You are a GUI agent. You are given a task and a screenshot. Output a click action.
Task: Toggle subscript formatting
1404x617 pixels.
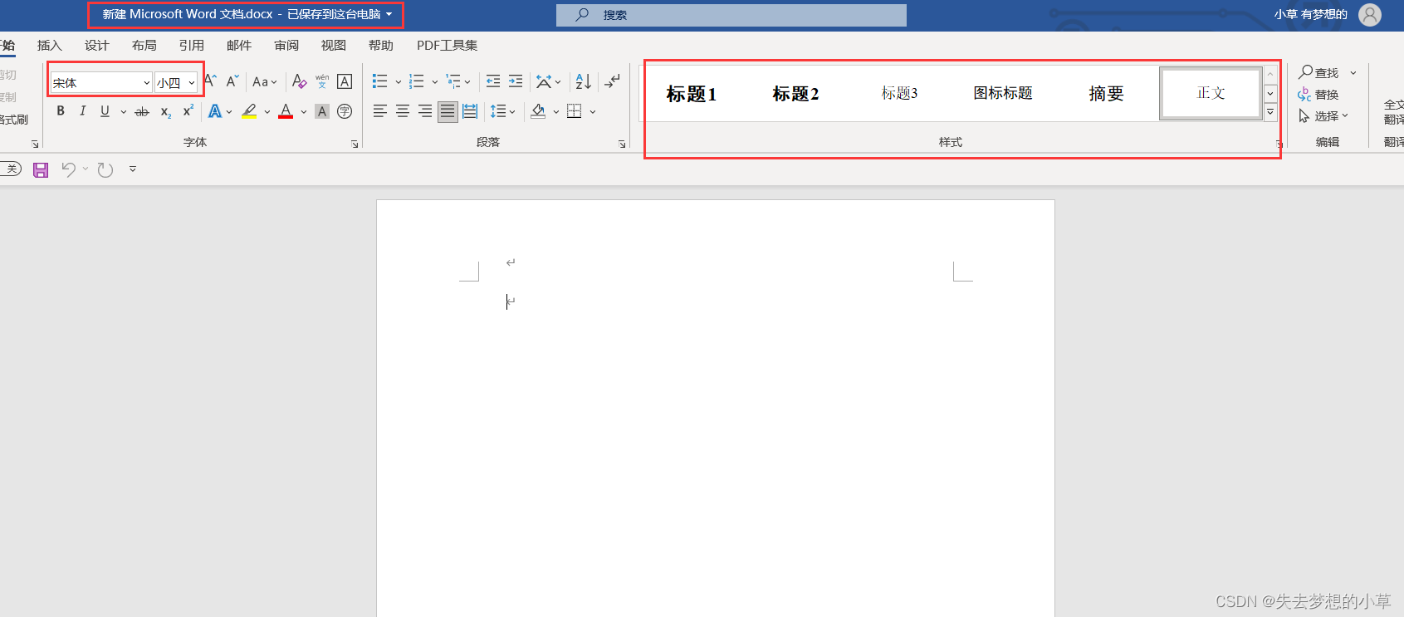pyautogui.click(x=166, y=111)
